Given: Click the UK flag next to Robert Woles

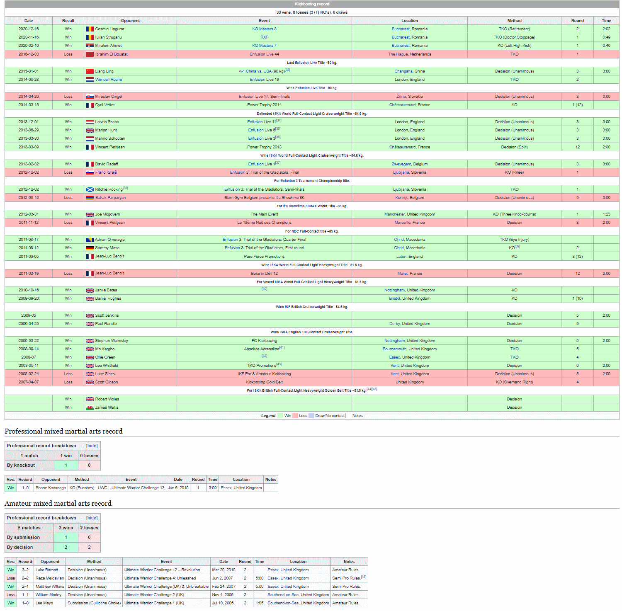Looking at the screenshot, I should 90,399.
